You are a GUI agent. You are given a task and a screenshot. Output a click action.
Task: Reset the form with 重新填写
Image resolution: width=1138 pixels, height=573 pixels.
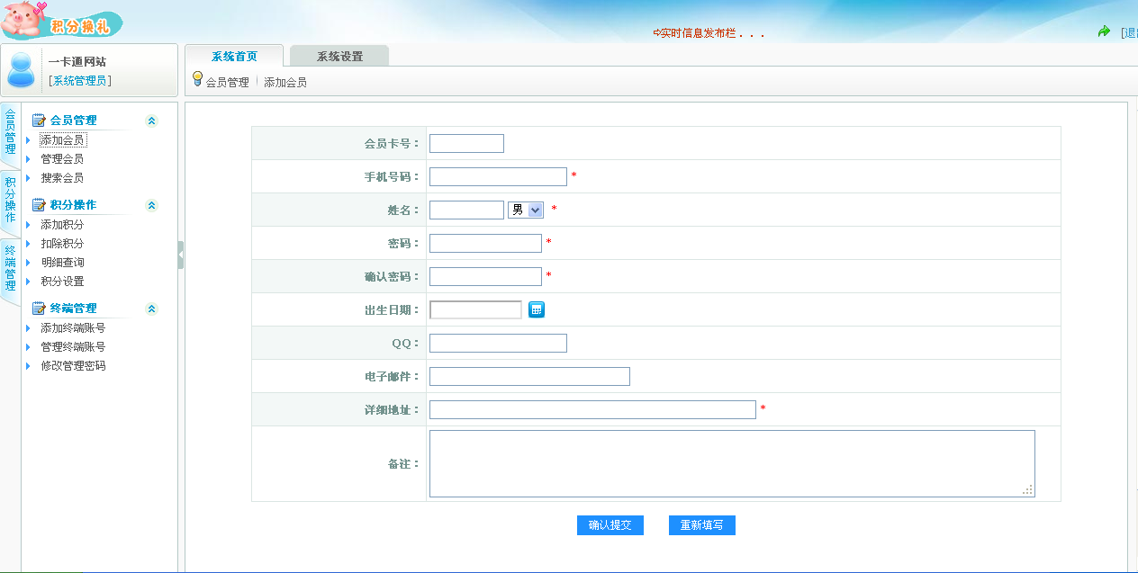pos(702,525)
